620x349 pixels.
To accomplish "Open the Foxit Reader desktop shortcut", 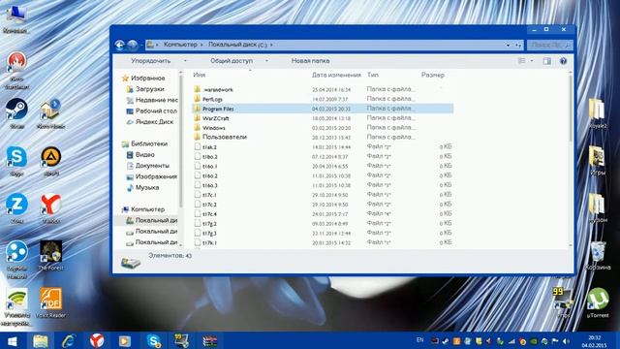I will click(51, 302).
